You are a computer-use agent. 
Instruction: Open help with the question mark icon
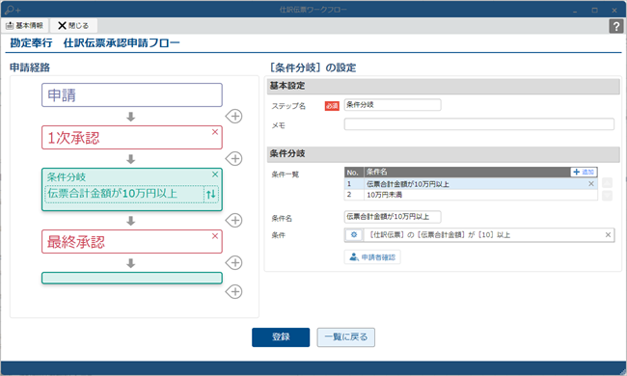[x=615, y=26]
